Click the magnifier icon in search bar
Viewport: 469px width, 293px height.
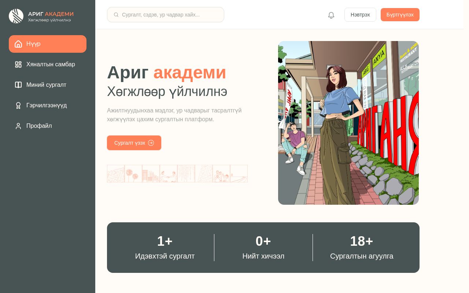point(116,15)
